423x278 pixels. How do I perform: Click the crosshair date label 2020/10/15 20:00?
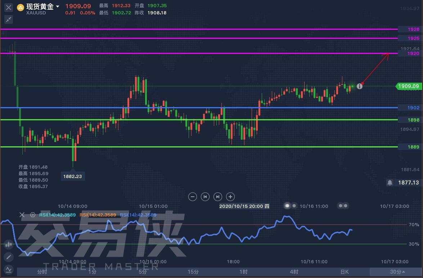click(x=244, y=206)
